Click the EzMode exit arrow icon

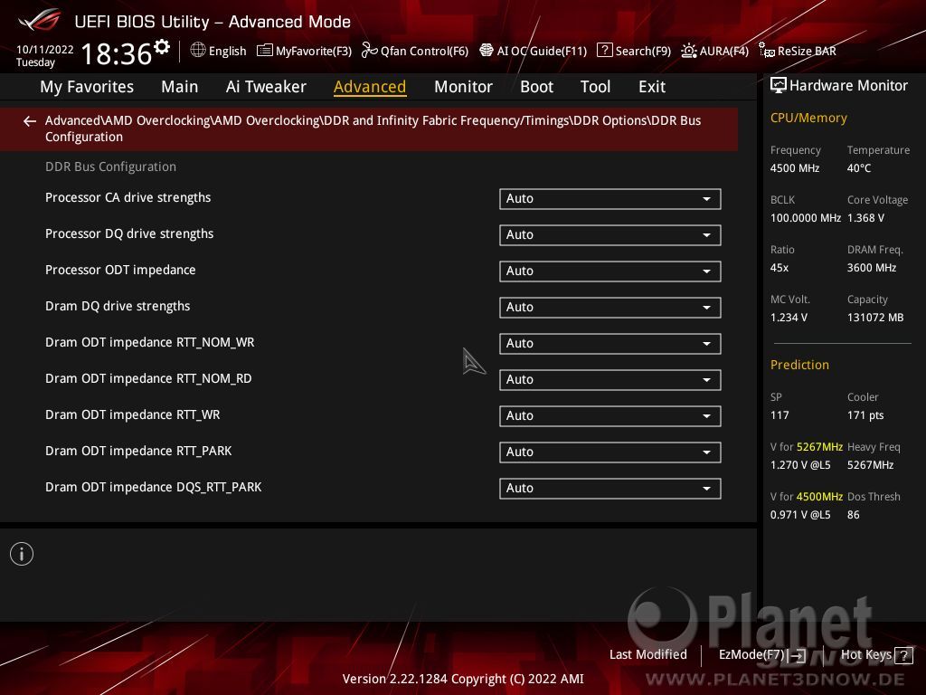798,655
